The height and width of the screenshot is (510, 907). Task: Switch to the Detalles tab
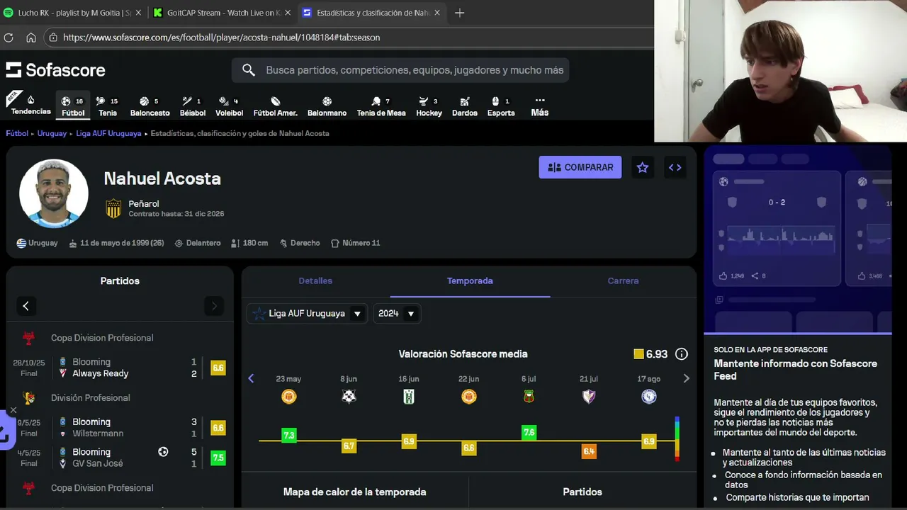(315, 281)
